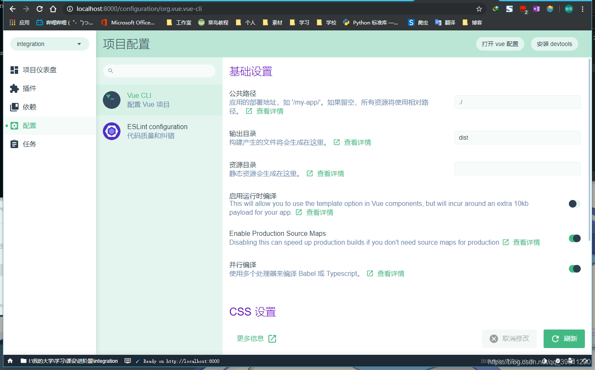Open 查看详情 link for 并行编译
The image size is (595, 370).
(x=386, y=274)
